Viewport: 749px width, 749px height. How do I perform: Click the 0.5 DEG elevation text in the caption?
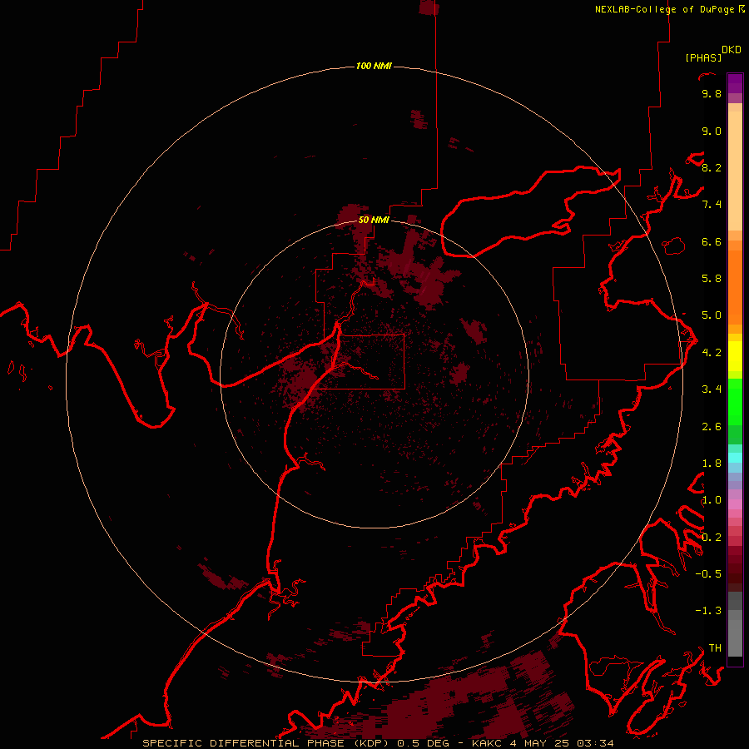[x=425, y=743]
